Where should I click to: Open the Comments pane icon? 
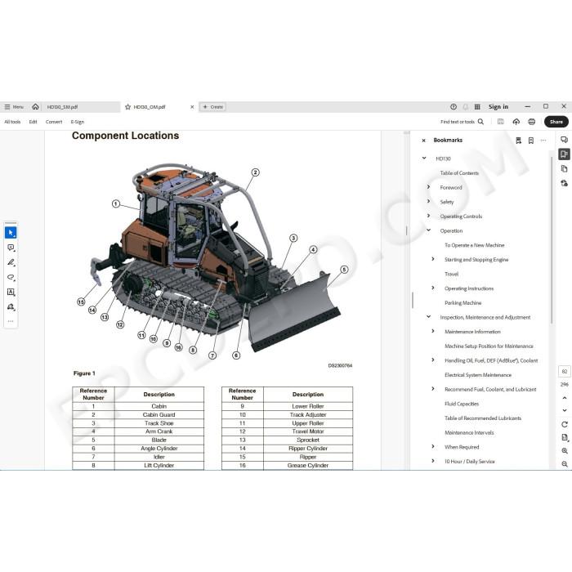564,140
